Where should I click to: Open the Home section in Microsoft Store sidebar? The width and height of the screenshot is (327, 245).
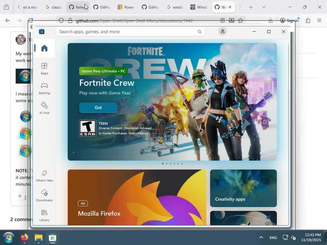tap(44, 48)
